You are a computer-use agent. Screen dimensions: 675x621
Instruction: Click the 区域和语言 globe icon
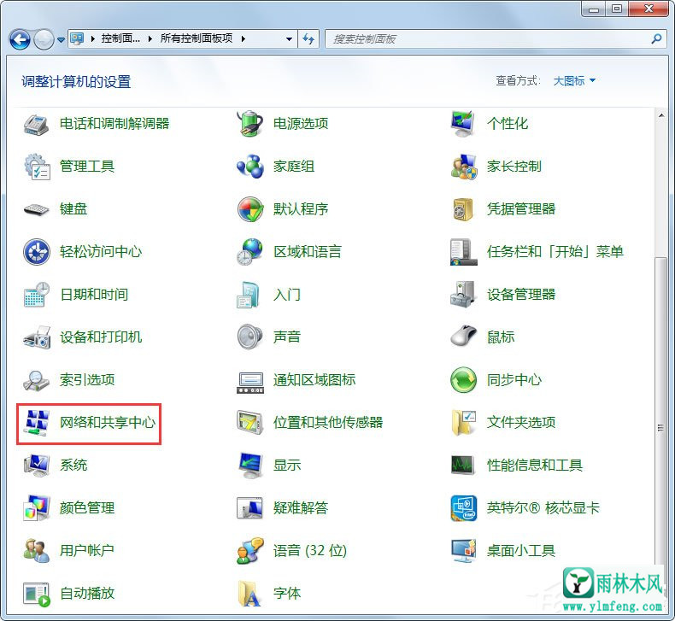[250, 252]
